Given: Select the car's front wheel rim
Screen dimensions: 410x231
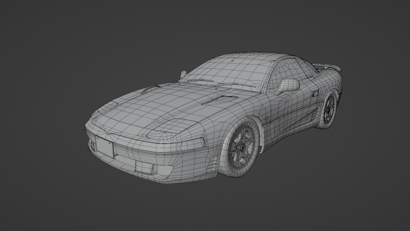Looking at the screenshot, I should click(242, 148).
